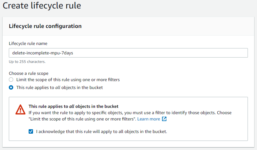Click the "Lifecycle rule name" field label

point(28,43)
